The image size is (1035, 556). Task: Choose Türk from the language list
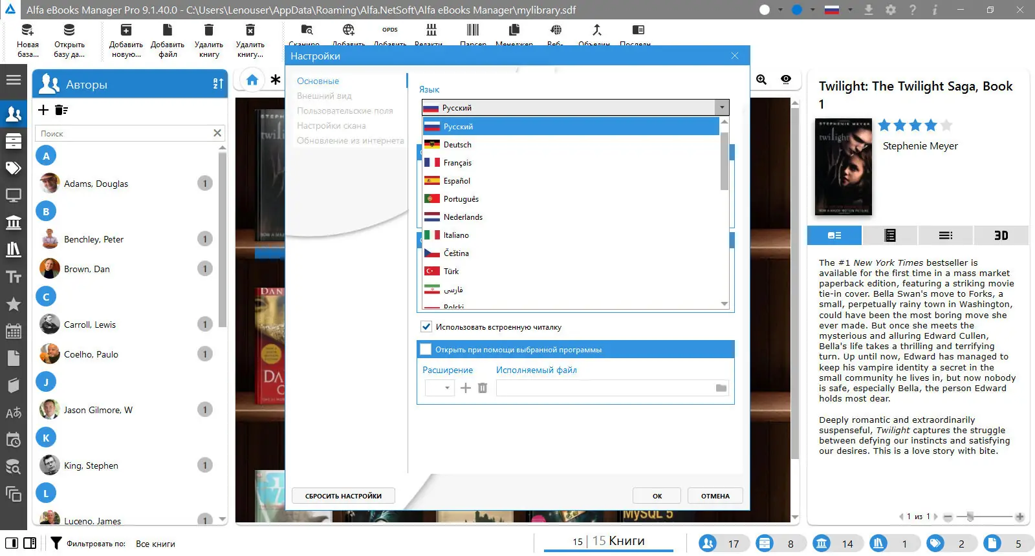pyautogui.click(x=571, y=272)
